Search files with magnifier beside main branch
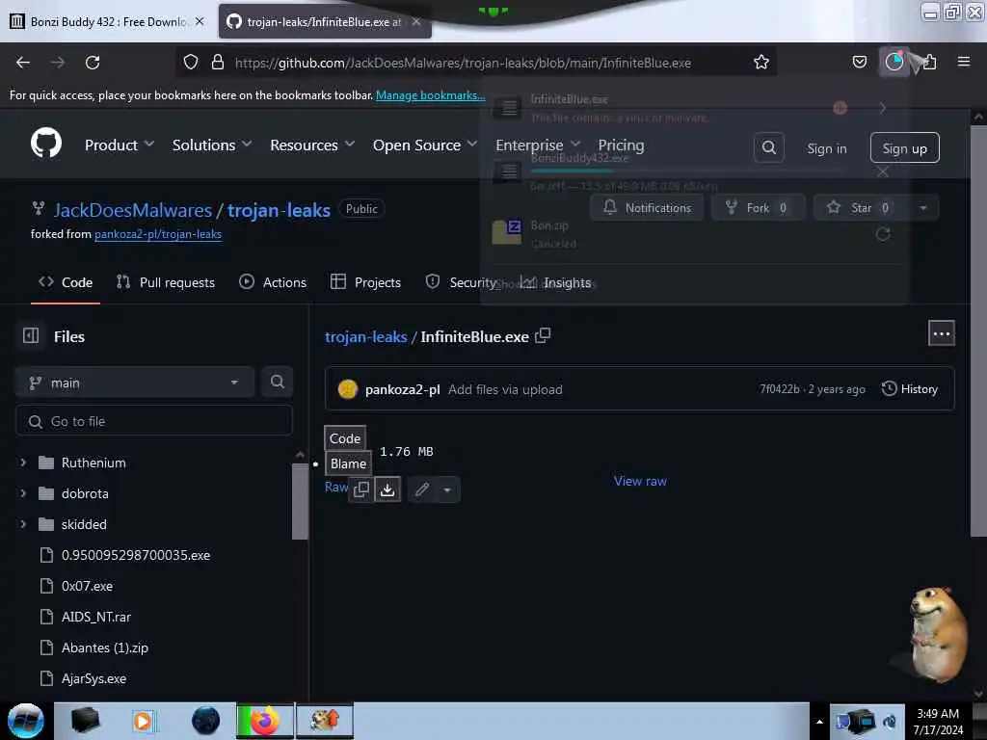The image size is (987, 740). 277,382
